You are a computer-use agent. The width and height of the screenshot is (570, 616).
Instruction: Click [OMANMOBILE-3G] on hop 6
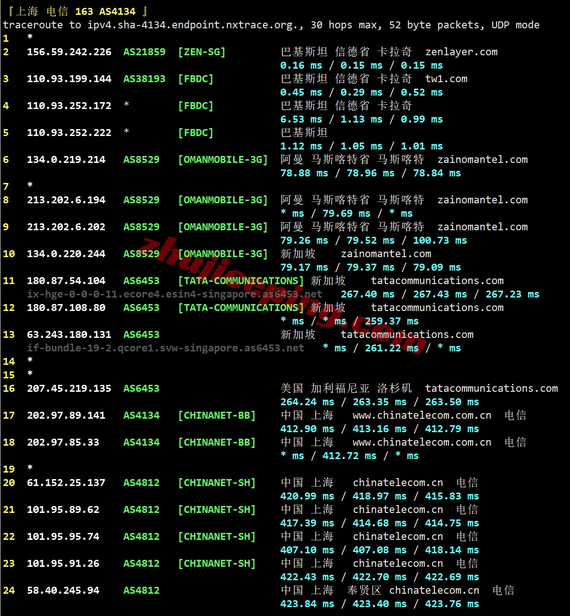tap(223, 160)
